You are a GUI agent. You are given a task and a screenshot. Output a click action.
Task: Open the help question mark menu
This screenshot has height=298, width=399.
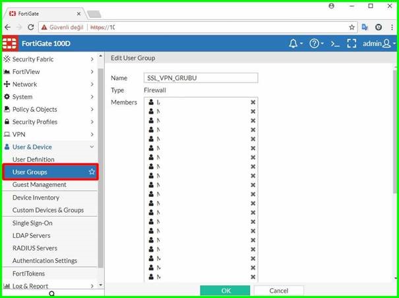(x=317, y=44)
